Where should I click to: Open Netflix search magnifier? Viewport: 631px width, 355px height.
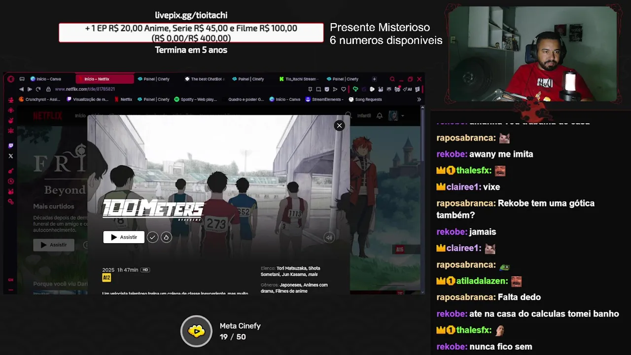pos(348,115)
